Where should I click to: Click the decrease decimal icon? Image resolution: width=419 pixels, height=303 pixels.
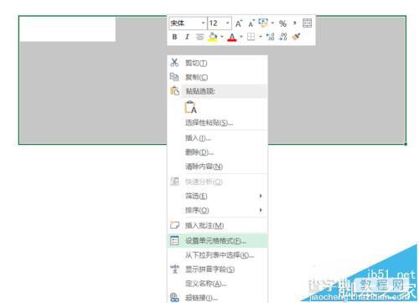tap(282, 37)
